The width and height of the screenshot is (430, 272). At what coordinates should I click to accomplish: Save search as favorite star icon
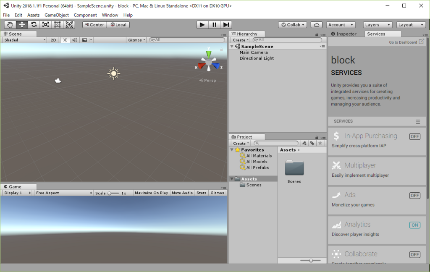320,143
